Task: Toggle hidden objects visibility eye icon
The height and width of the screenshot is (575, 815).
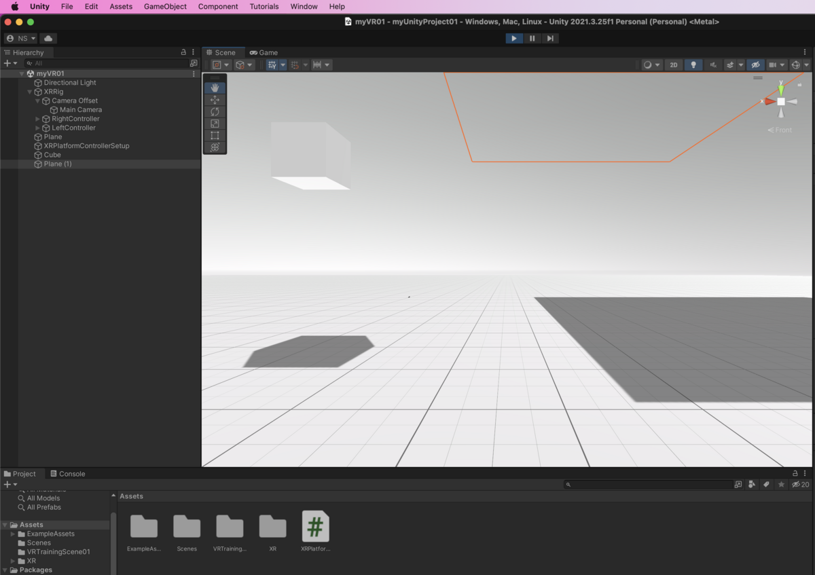Action: click(x=755, y=65)
